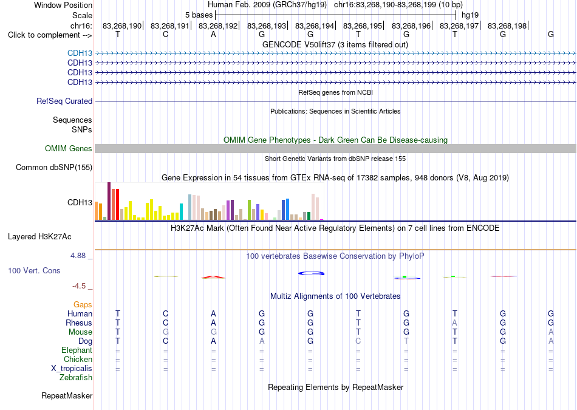This screenshot has width=577, height=410.
Task: Click the Sequences publications track label
Action: 72,120
